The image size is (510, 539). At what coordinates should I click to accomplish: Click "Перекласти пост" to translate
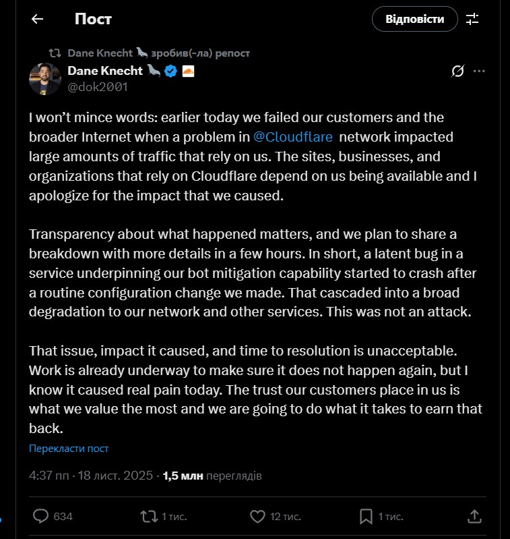69,449
